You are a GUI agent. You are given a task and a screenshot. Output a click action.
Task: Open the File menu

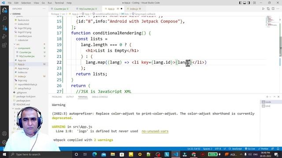coord(10,3)
